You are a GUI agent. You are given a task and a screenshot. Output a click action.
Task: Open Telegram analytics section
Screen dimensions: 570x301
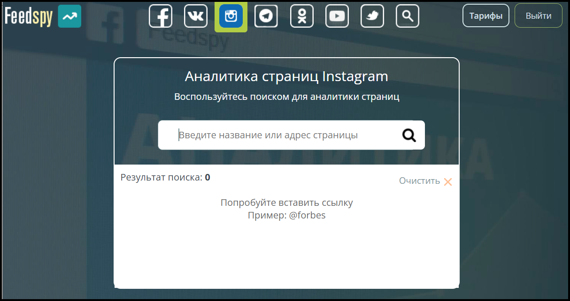coord(266,16)
